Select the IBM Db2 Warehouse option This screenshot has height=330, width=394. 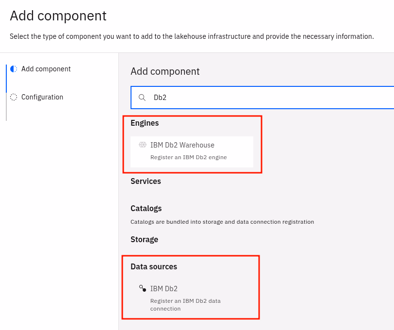coord(191,151)
